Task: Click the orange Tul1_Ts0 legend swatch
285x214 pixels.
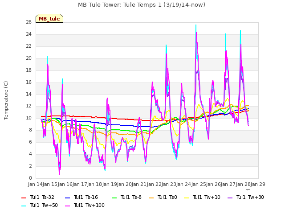Action: [x=151, y=198]
